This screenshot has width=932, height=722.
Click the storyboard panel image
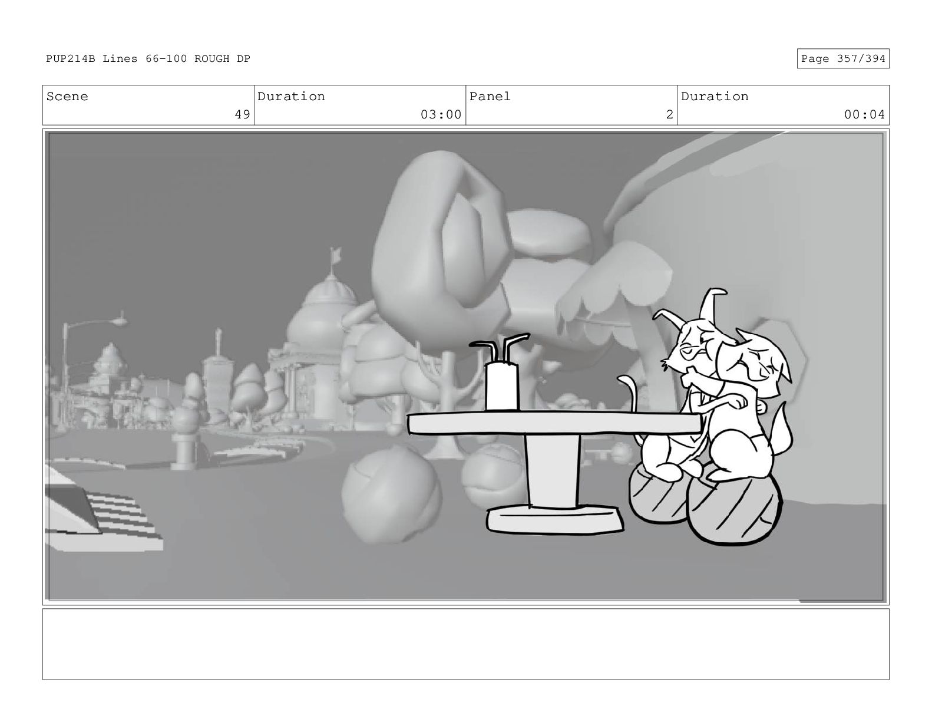(x=465, y=367)
